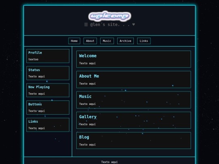219x164 pixels.
Task: Open the Home nav button
Action: click(x=74, y=41)
